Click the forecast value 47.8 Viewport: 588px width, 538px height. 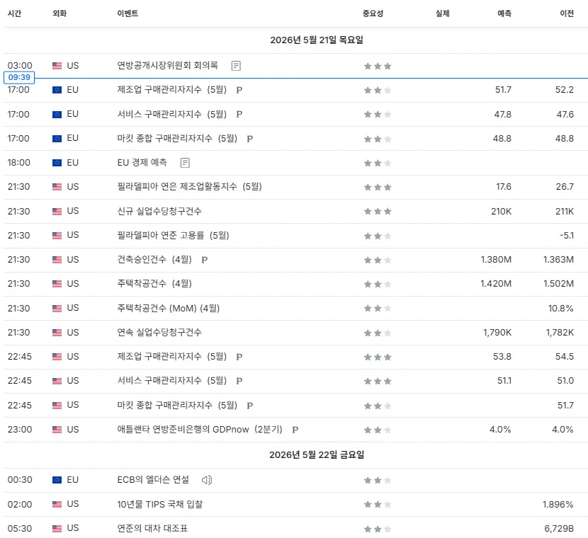(x=502, y=115)
